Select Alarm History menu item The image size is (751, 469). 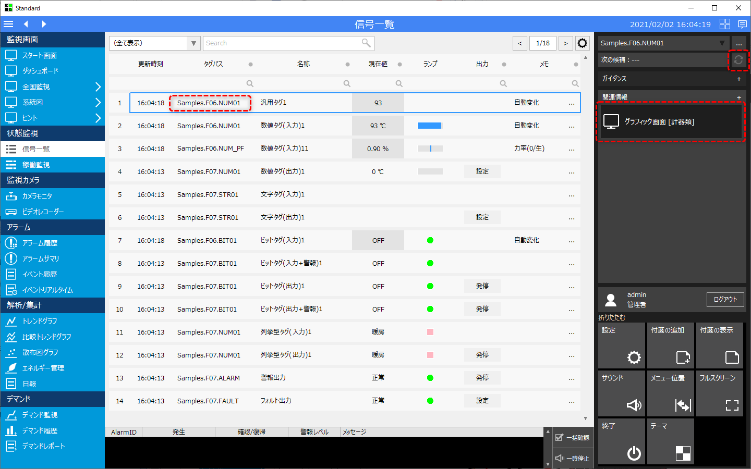40,243
